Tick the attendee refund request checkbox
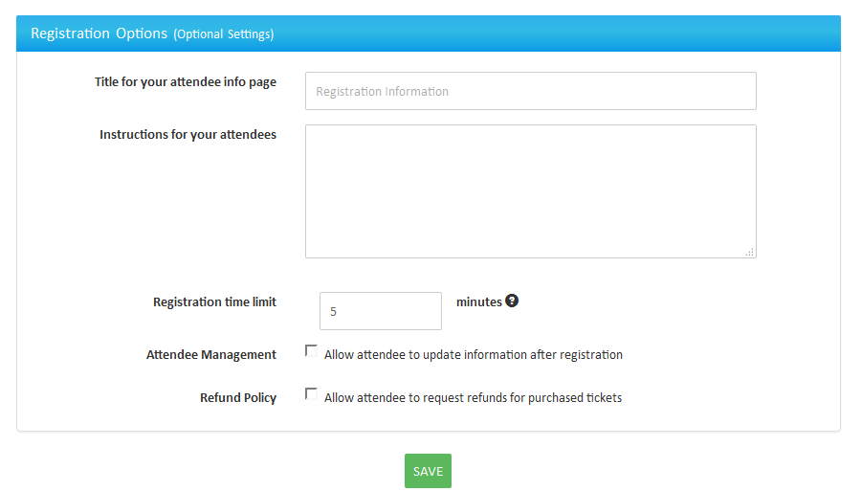This screenshot has height=491, width=861. 311,394
